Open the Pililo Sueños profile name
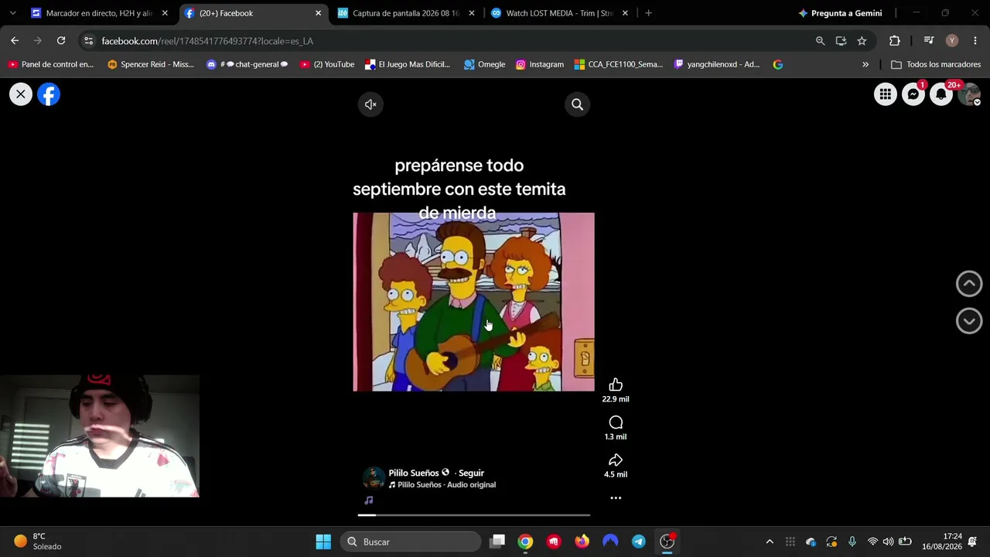990x557 pixels. [x=414, y=473]
